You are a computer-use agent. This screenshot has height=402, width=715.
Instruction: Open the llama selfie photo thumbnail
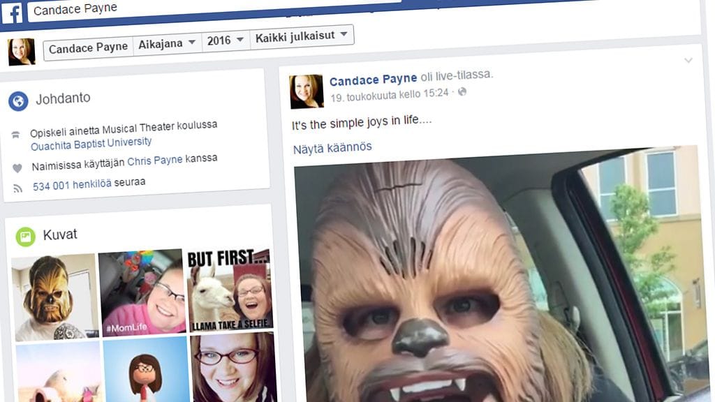[230, 290]
